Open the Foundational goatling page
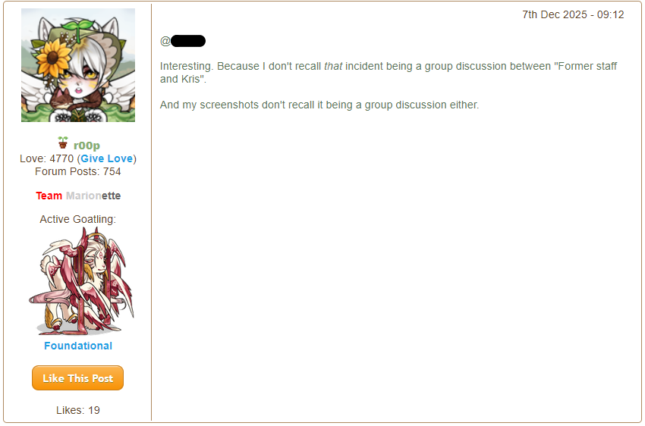 tap(78, 346)
